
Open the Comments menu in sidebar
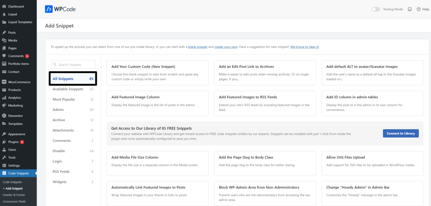point(16,56)
